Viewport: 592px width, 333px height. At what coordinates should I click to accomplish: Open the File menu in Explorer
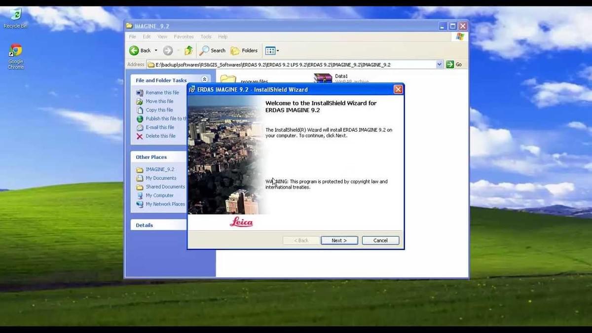[x=132, y=37]
